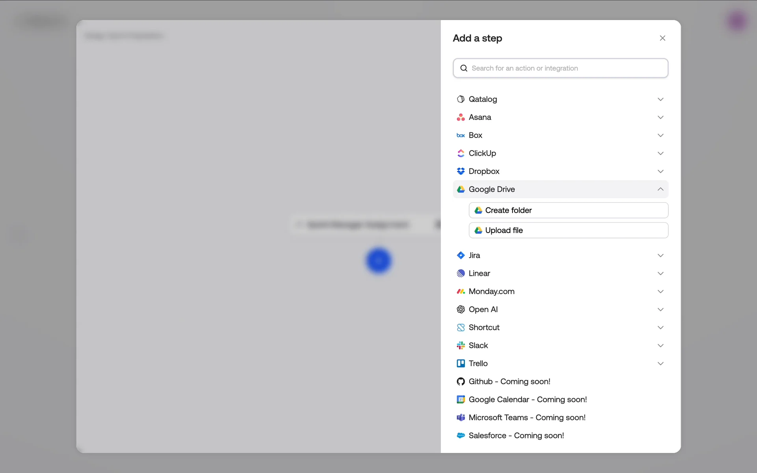The height and width of the screenshot is (473, 757).
Task: Close the Add a step panel
Action: [662, 38]
